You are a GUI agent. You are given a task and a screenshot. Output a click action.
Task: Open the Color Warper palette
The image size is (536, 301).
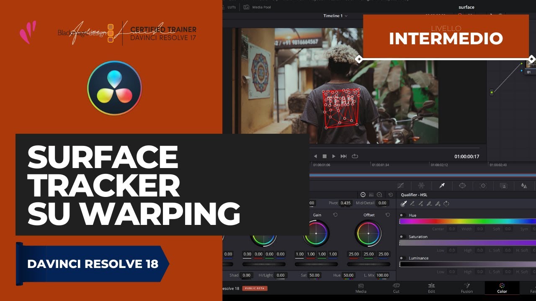click(421, 186)
